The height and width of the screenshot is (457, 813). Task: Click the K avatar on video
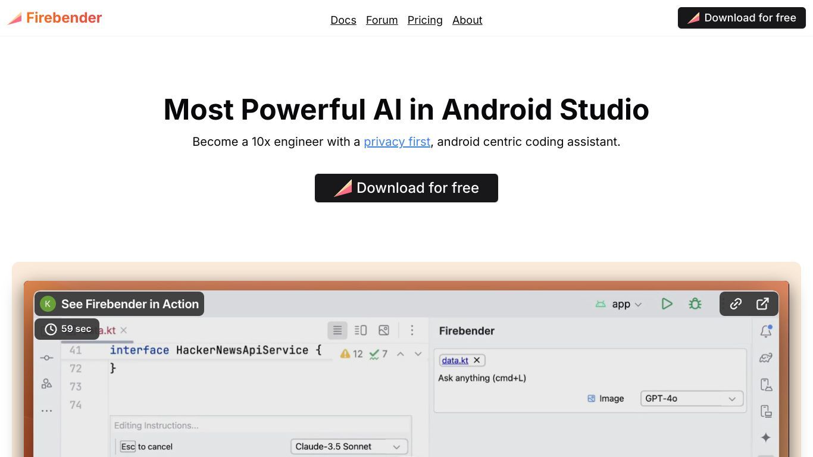pyautogui.click(x=48, y=304)
